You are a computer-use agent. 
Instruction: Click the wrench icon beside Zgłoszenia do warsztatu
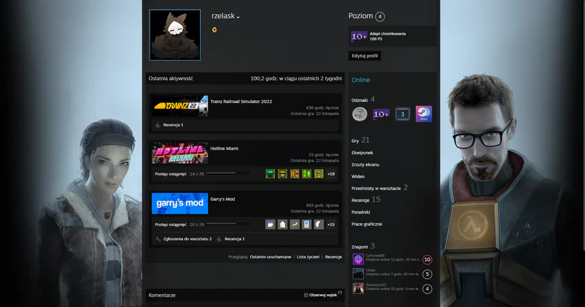point(158,239)
